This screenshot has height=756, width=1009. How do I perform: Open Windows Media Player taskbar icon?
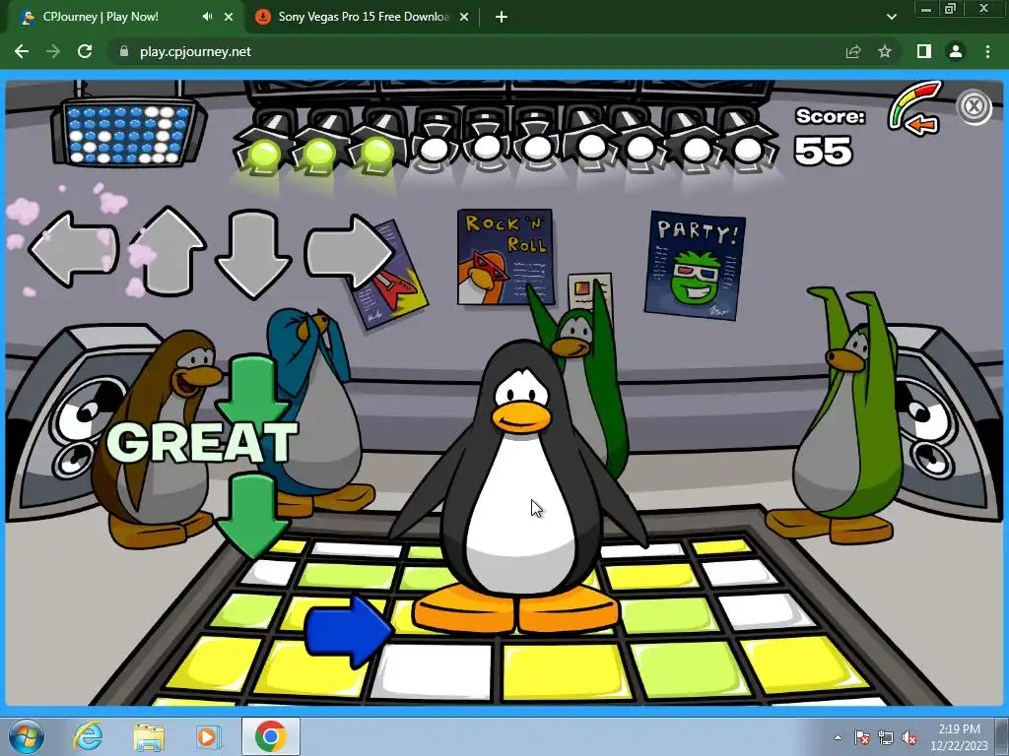coord(208,736)
